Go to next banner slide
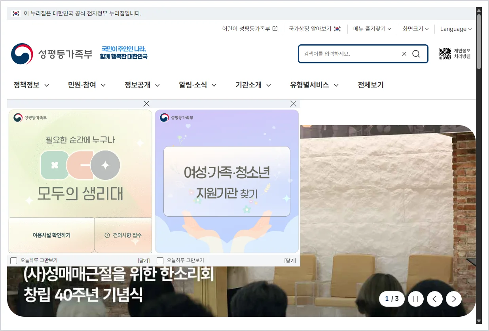Viewport: 489px width, 331px height. point(454,299)
